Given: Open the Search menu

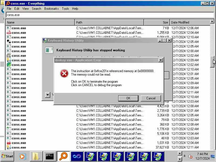Looking at the screenshot, I should [36, 9].
